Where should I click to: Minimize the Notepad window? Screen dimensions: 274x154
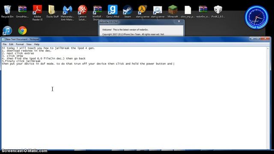[x=252, y=38]
